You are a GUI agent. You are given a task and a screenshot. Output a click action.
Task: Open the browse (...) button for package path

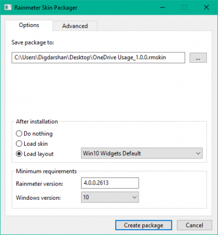point(198,58)
